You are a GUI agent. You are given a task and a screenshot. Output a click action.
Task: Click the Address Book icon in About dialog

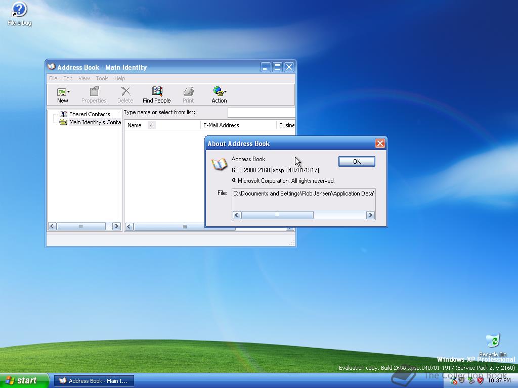(x=220, y=164)
